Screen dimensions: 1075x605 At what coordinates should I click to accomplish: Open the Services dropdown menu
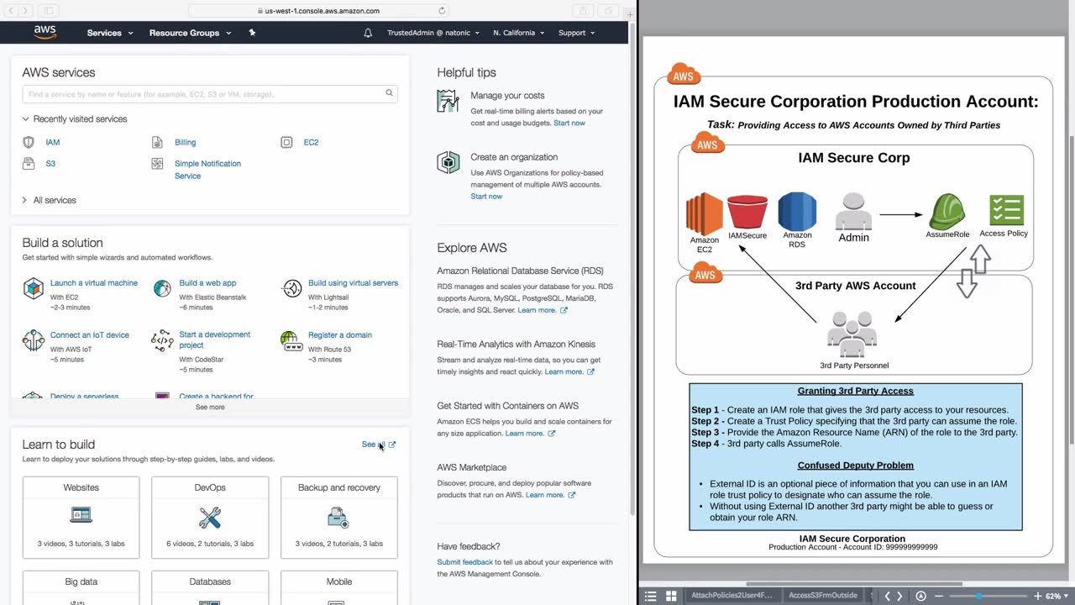(x=110, y=33)
